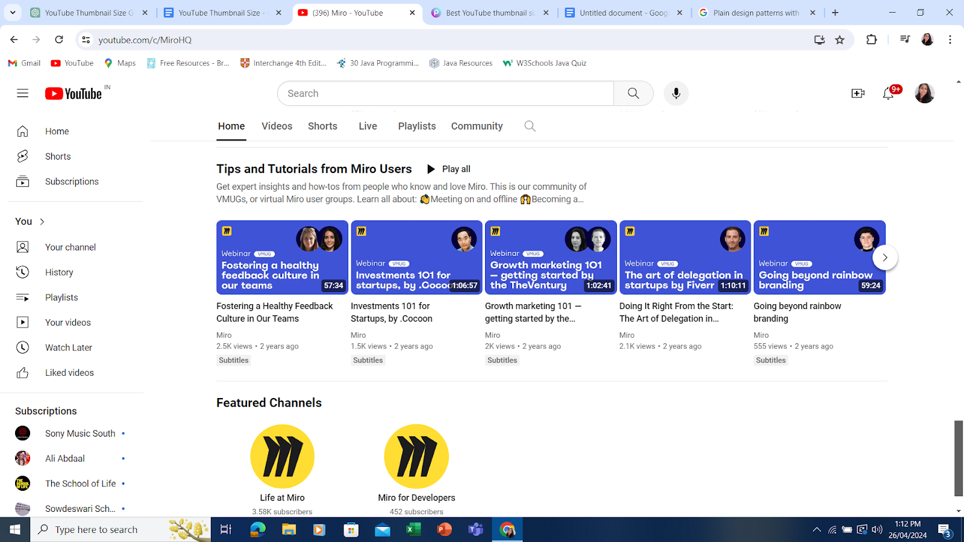
Task: Show next videos with carousel arrow
Action: (885, 257)
